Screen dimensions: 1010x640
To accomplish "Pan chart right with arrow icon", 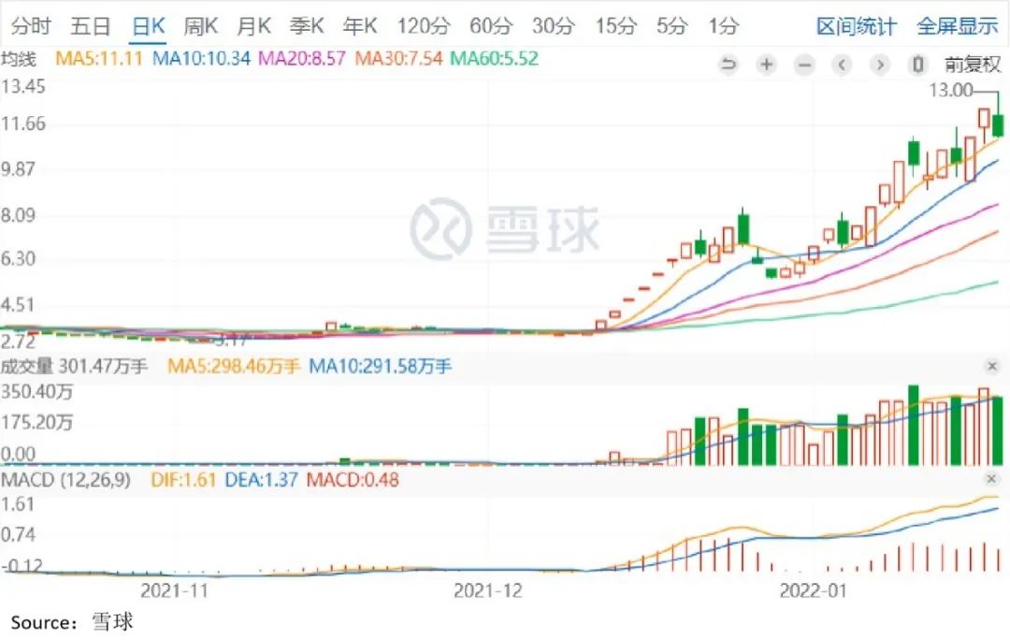I will coord(880,65).
